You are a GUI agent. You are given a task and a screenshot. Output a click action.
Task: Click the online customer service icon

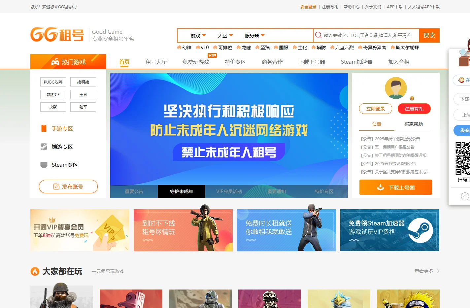[x=461, y=80]
